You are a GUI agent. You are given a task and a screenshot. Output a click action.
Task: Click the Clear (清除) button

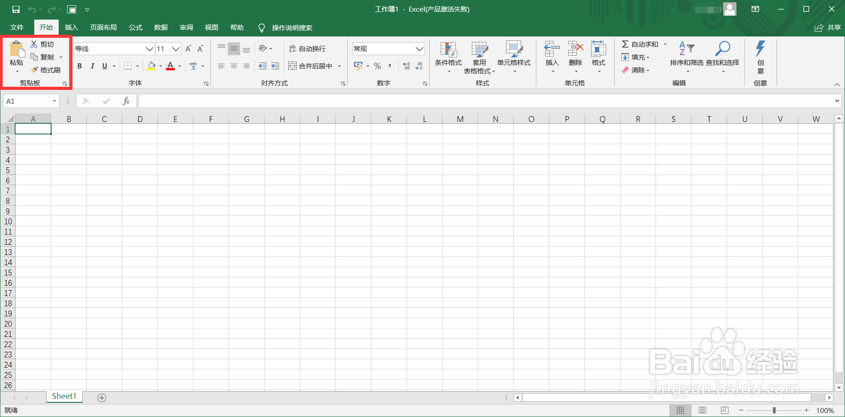636,70
